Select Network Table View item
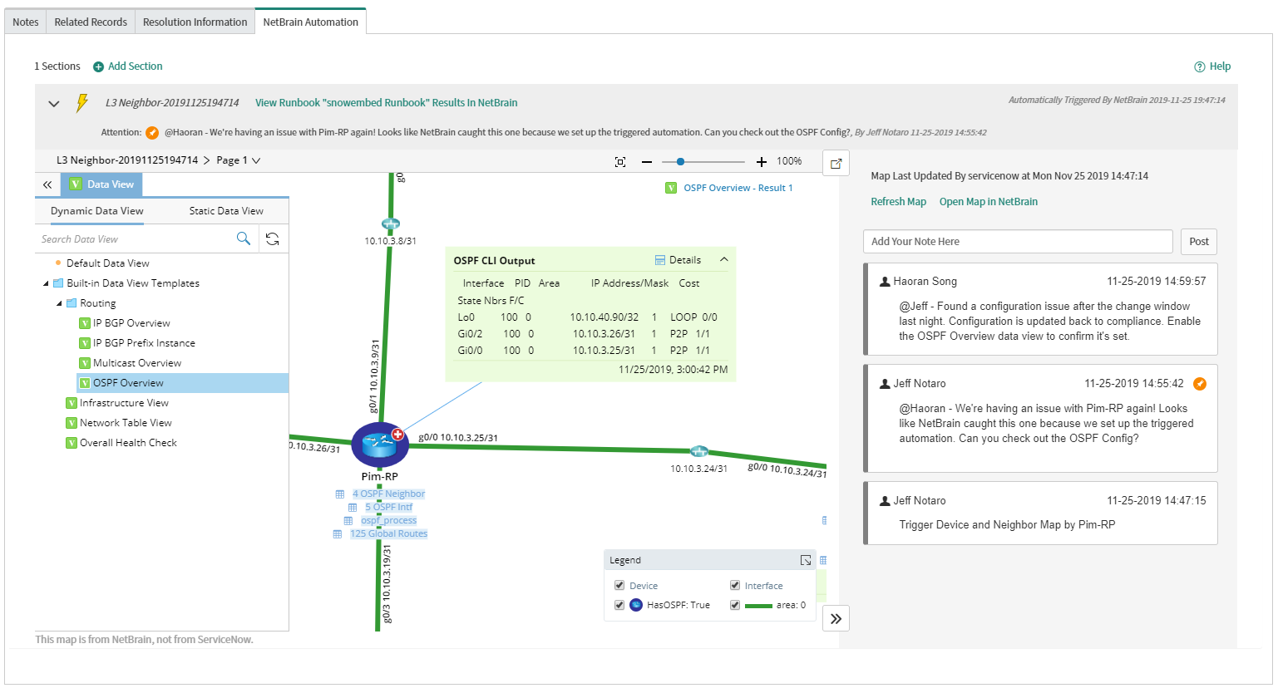1278x688 pixels. tap(126, 423)
